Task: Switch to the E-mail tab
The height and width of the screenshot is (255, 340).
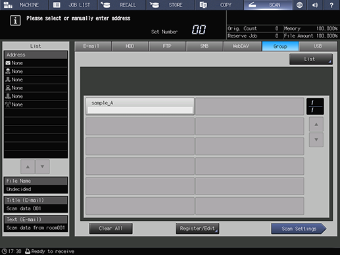Action: (x=93, y=46)
